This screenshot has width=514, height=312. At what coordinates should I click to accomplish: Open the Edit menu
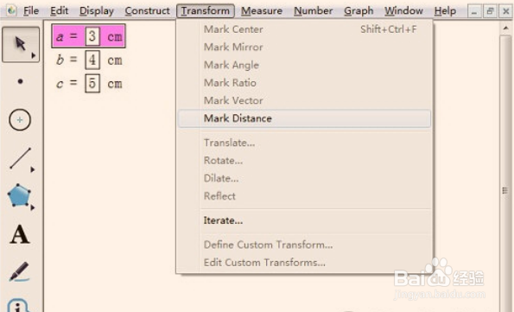pyautogui.click(x=60, y=11)
